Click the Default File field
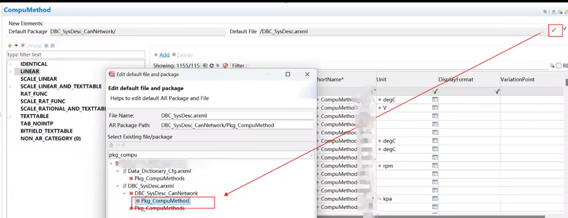Screen dimensions: 568x218 (401, 32)
